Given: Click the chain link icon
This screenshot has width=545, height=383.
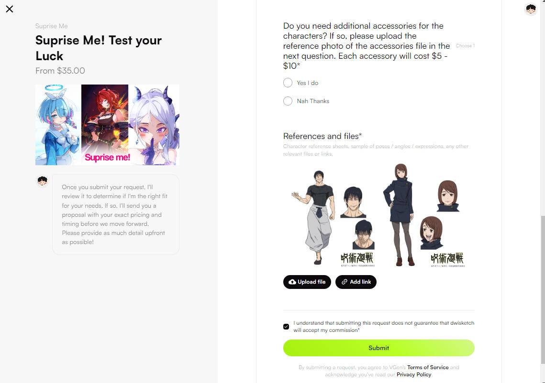Looking at the screenshot, I should click(x=344, y=282).
